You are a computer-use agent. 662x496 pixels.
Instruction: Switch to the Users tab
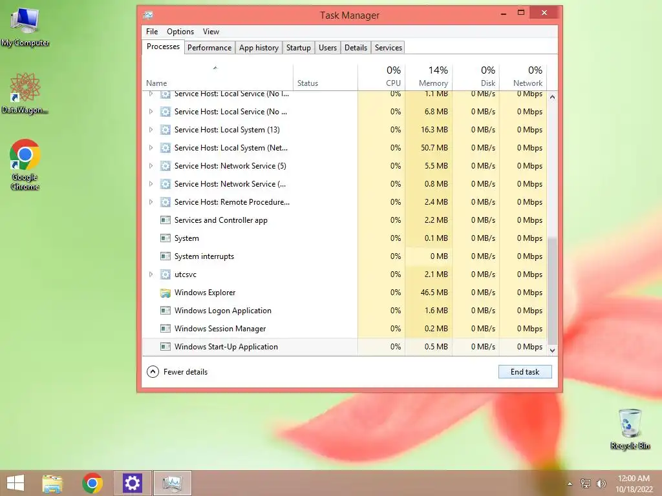coord(328,48)
